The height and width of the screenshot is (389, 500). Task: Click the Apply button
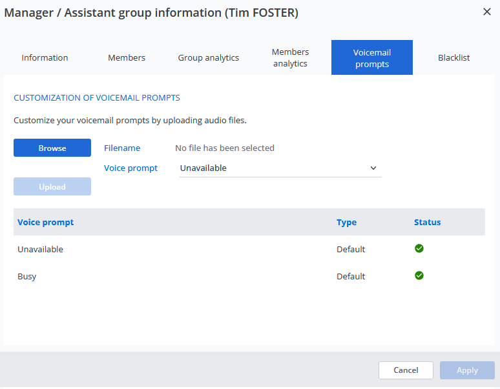click(x=467, y=370)
